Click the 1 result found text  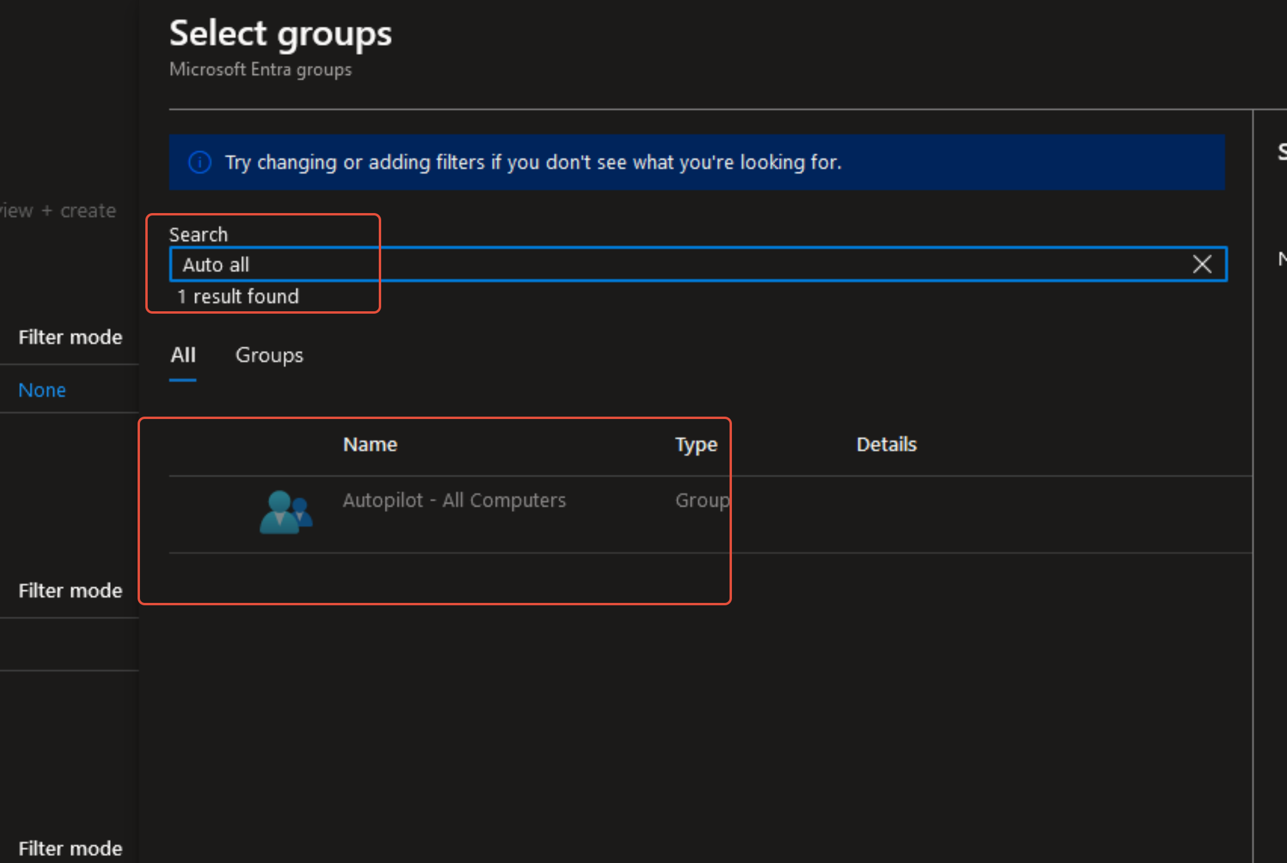pyautogui.click(x=238, y=296)
